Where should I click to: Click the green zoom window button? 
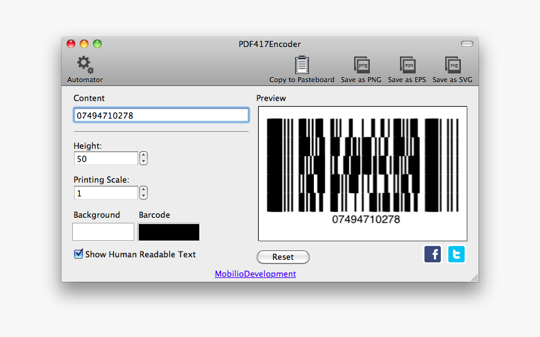[x=97, y=44]
